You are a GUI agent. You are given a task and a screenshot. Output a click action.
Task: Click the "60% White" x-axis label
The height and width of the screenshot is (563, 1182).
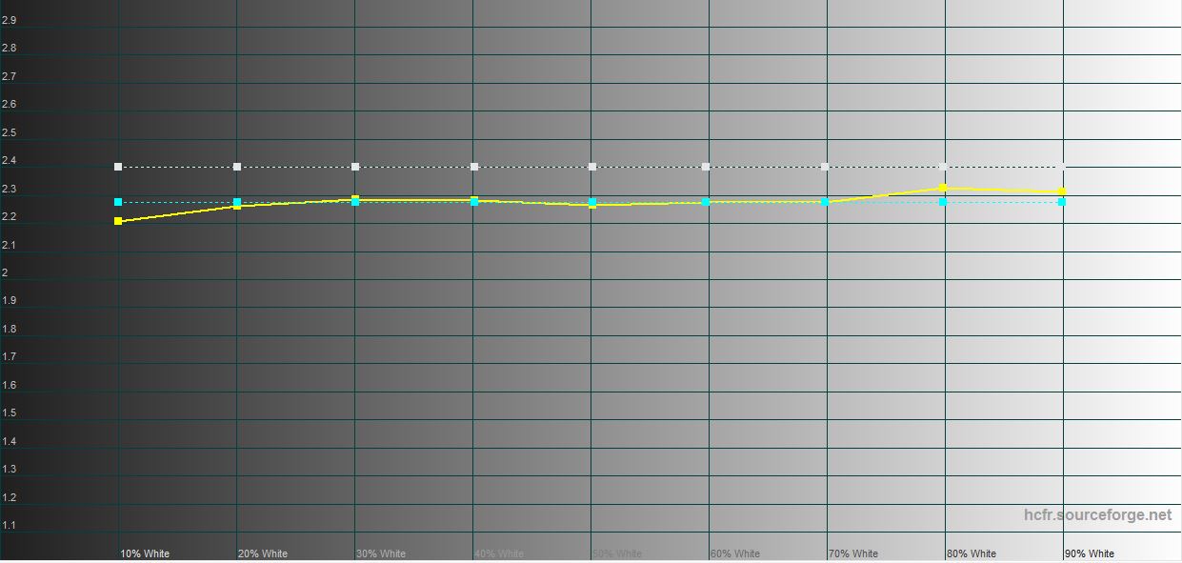[735, 553]
